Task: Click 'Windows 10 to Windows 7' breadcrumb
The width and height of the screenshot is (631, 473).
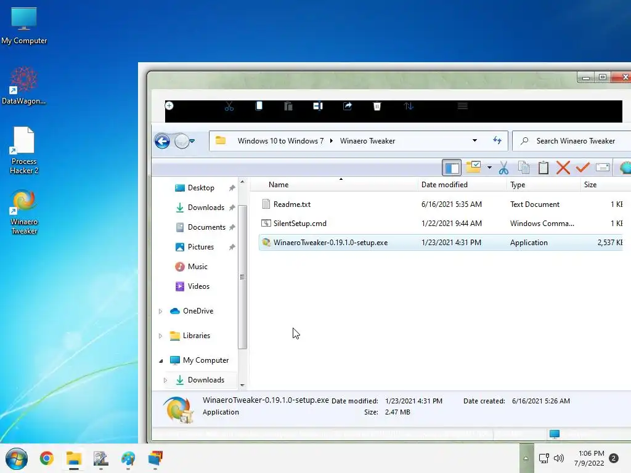Action: 280,141
